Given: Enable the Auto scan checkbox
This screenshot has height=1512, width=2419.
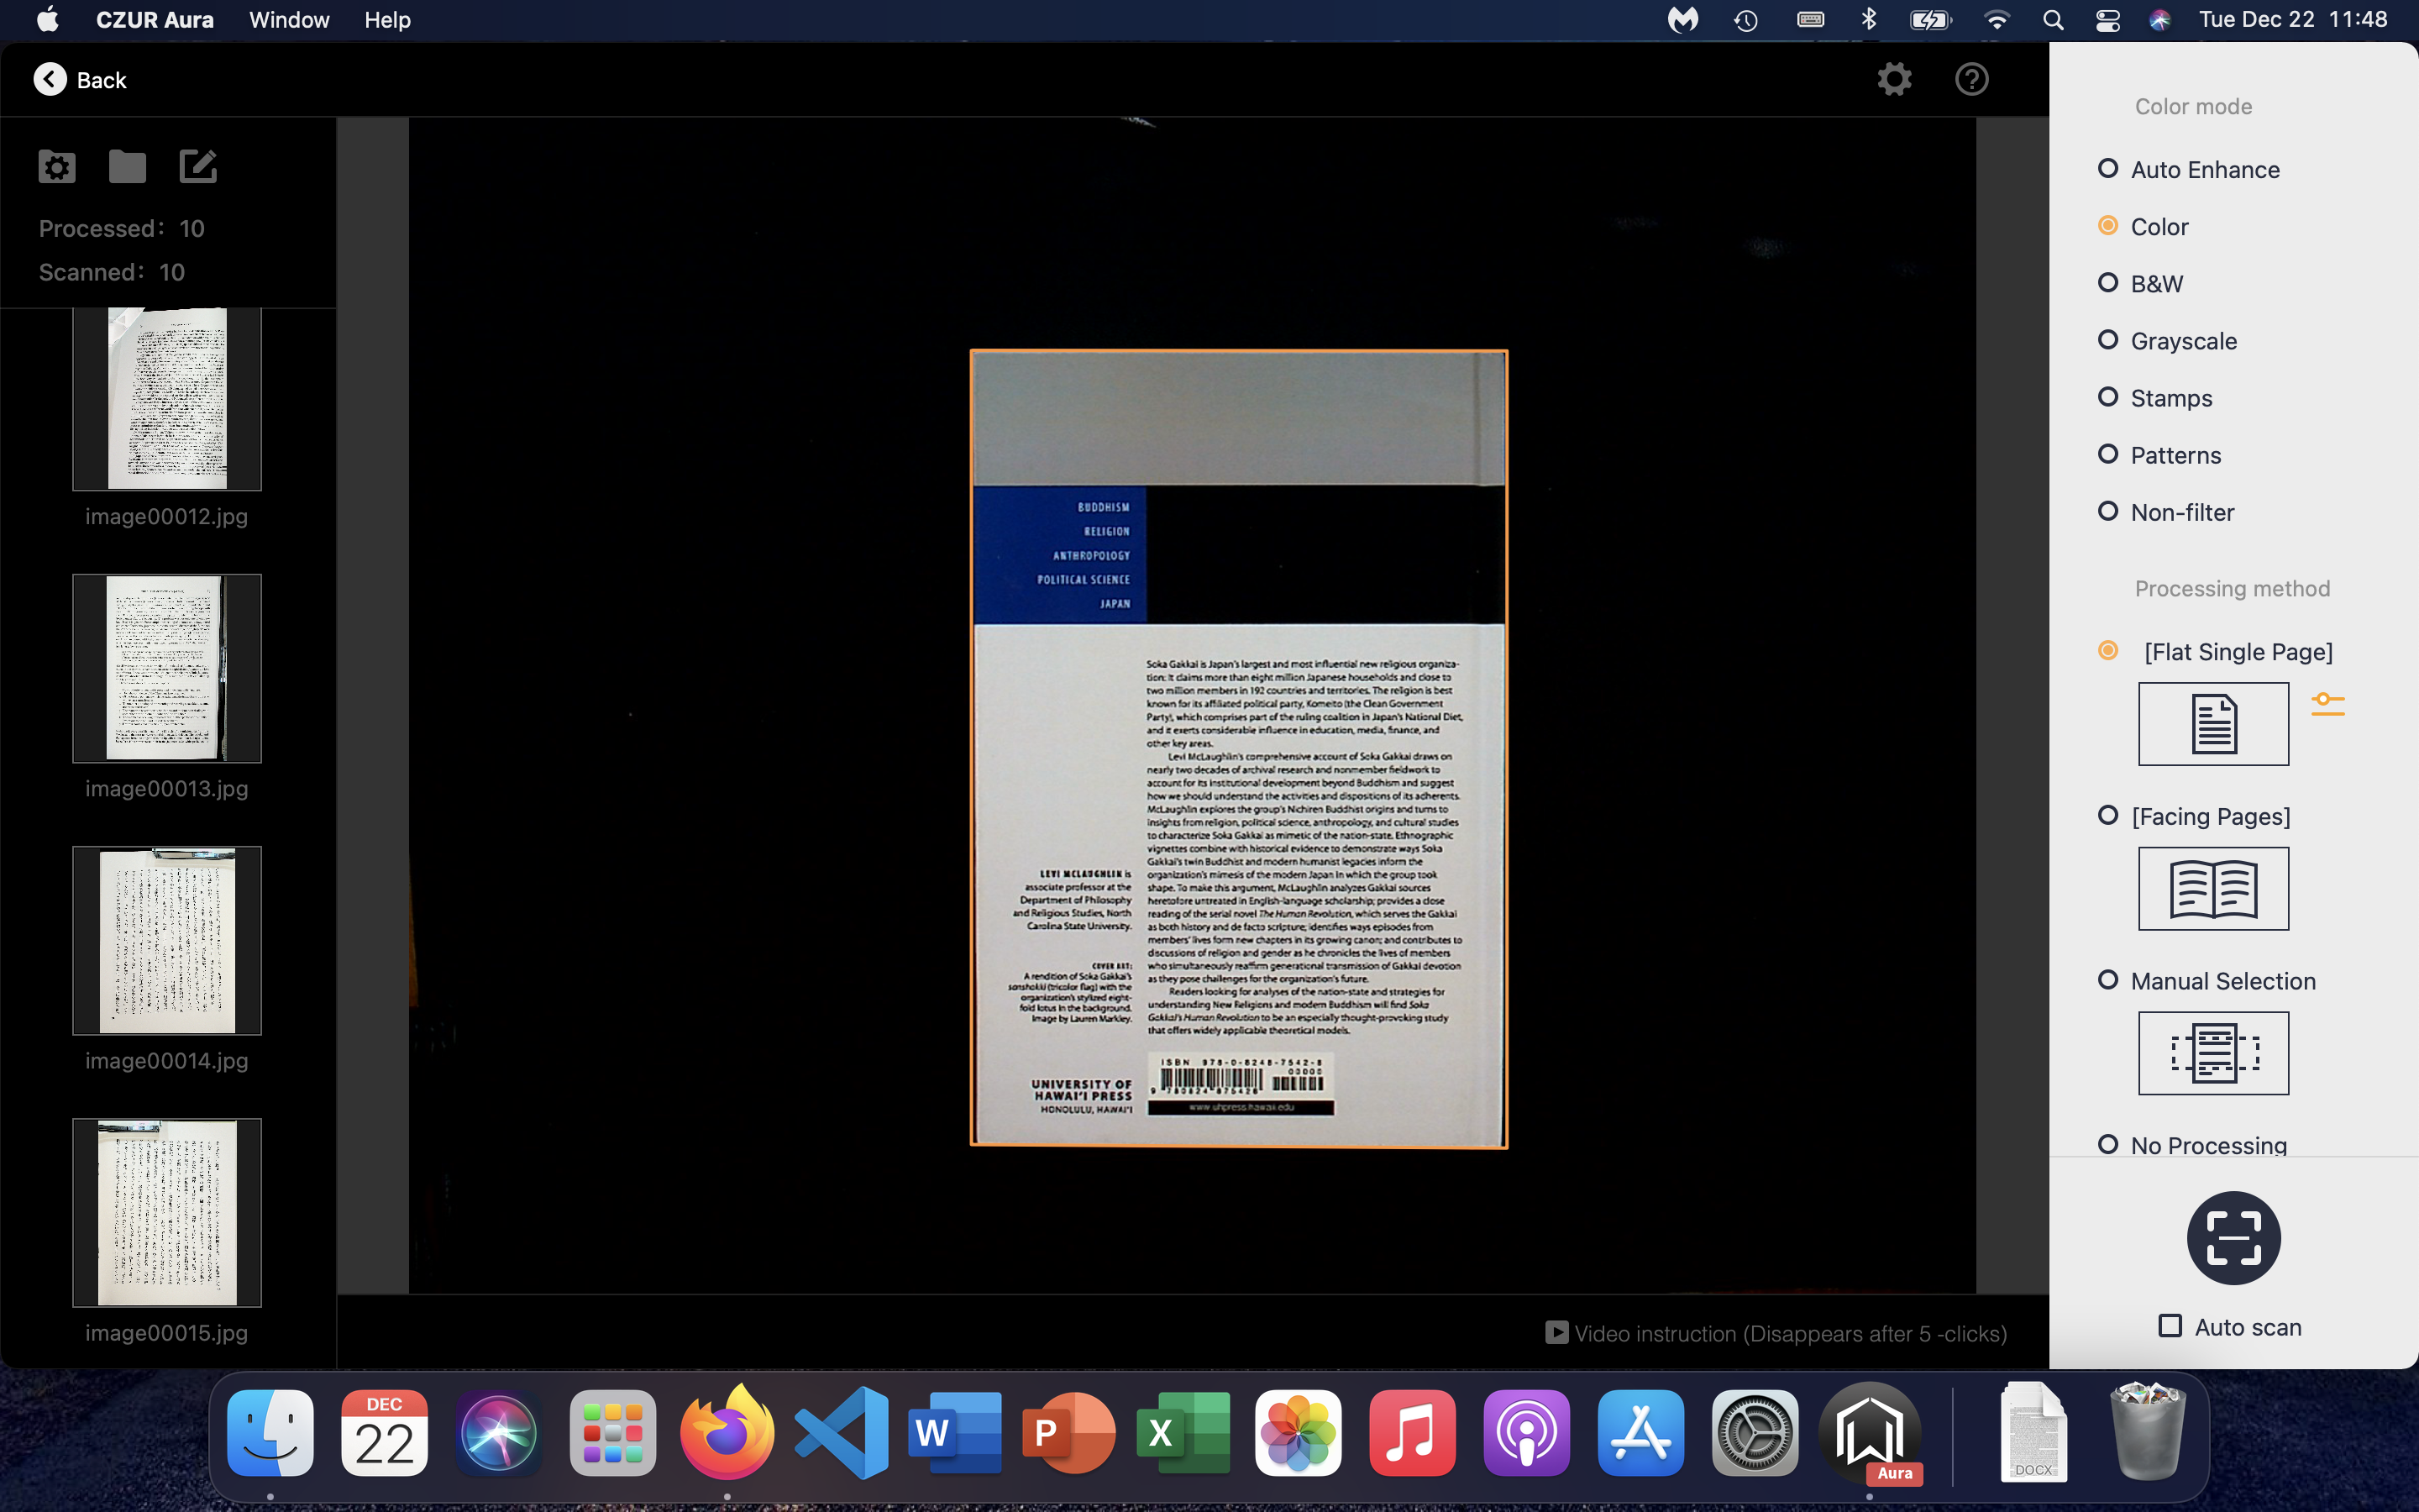Looking at the screenshot, I should 2170,1326.
